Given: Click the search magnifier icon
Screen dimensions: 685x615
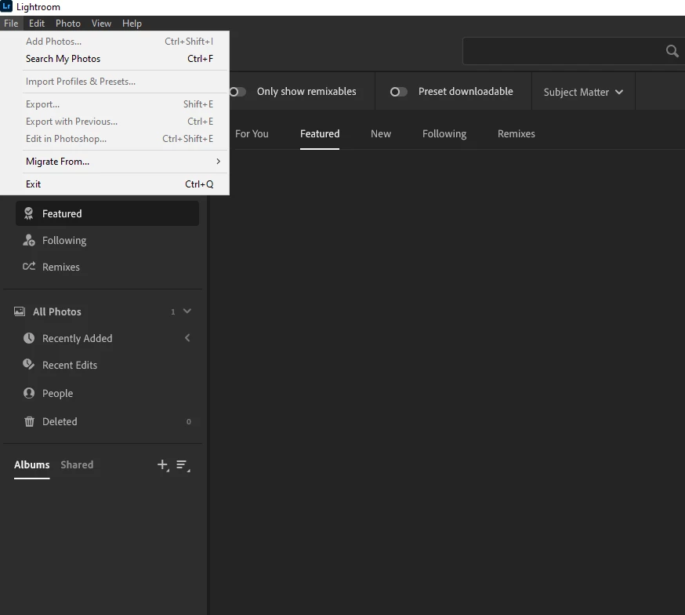Looking at the screenshot, I should click(672, 51).
